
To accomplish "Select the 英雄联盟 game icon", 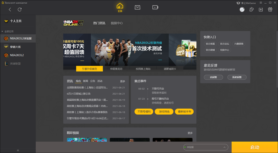I will [x=6, y=64].
